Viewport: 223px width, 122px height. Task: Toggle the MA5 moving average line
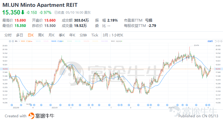tap(26, 41)
